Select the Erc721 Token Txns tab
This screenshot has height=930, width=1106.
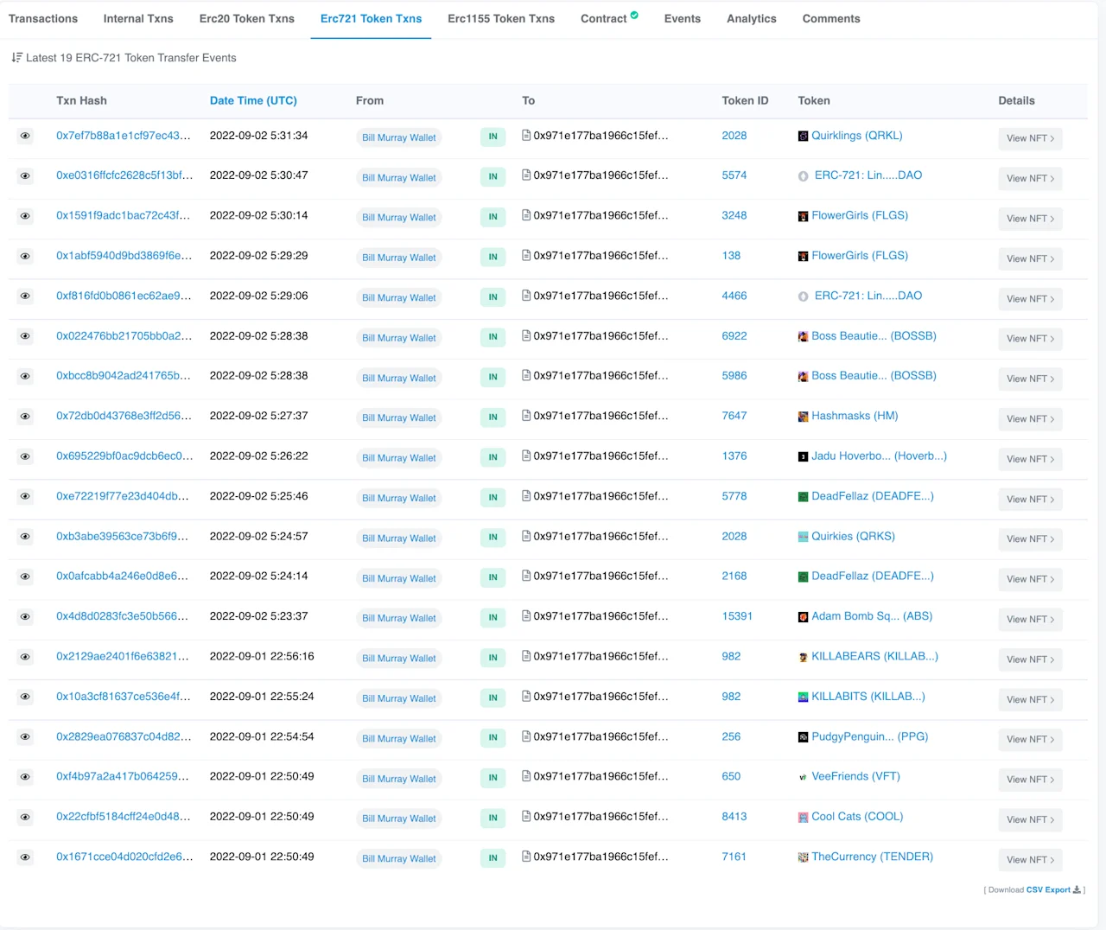(372, 19)
